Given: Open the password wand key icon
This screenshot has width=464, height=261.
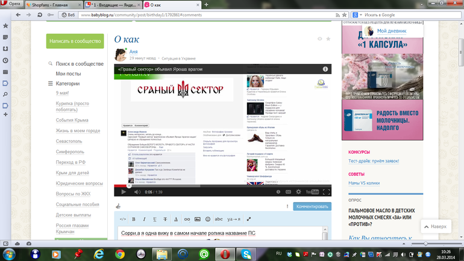Looking at the screenshot, I should click(51, 14).
